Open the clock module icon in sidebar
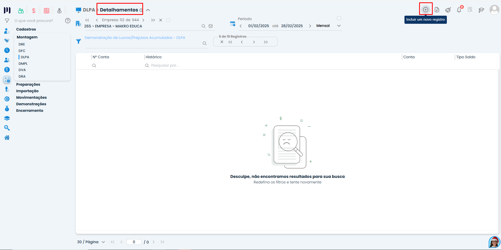 click(x=7, y=50)
